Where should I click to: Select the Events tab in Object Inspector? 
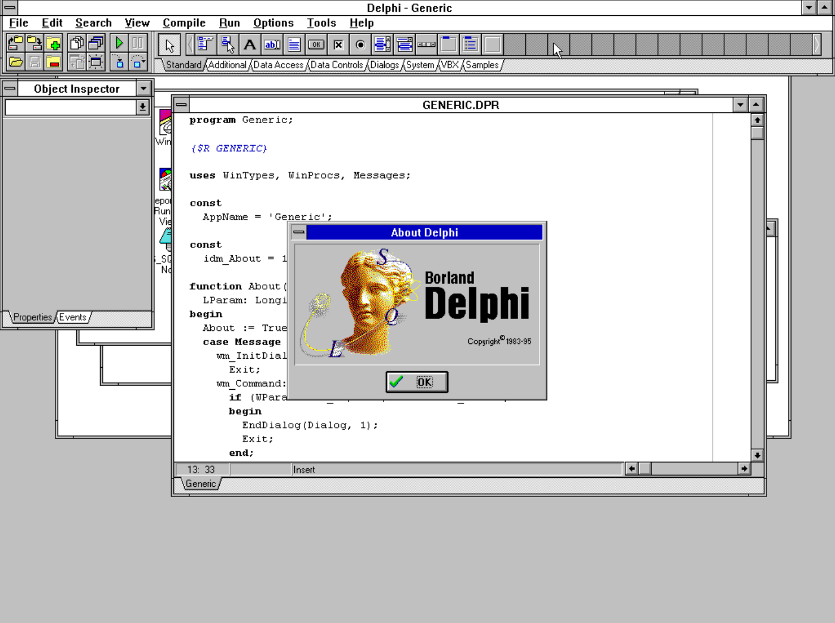coord(72,317)
